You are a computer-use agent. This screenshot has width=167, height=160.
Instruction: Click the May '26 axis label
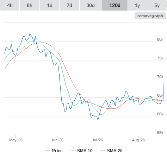16,140
